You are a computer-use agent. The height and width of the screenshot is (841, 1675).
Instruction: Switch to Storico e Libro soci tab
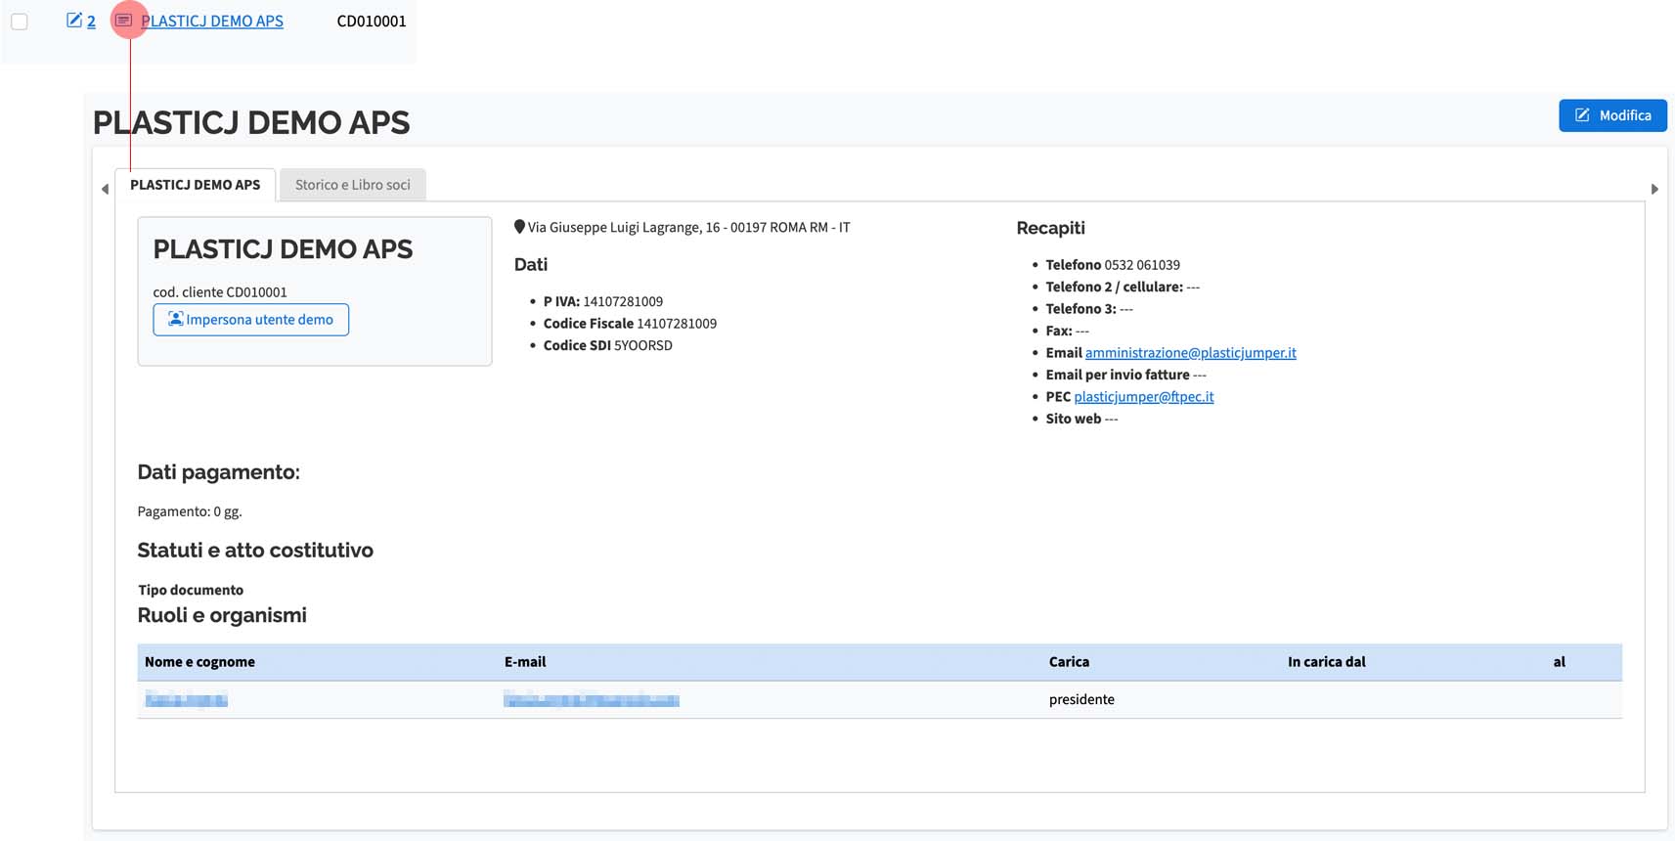coord(353,185)
